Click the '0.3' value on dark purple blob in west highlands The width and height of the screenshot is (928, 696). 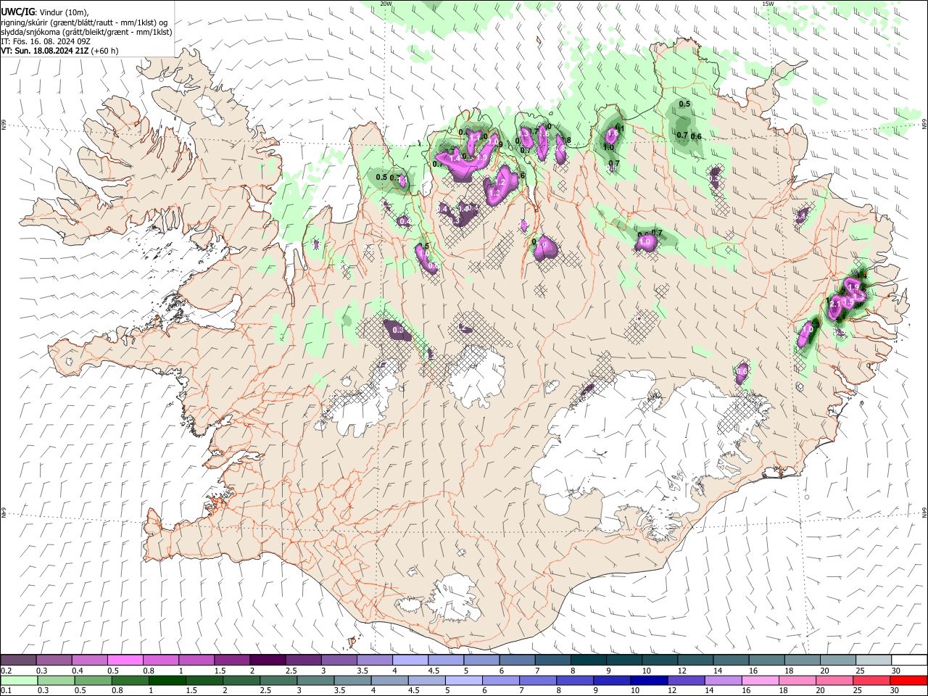tap(397, 330)
